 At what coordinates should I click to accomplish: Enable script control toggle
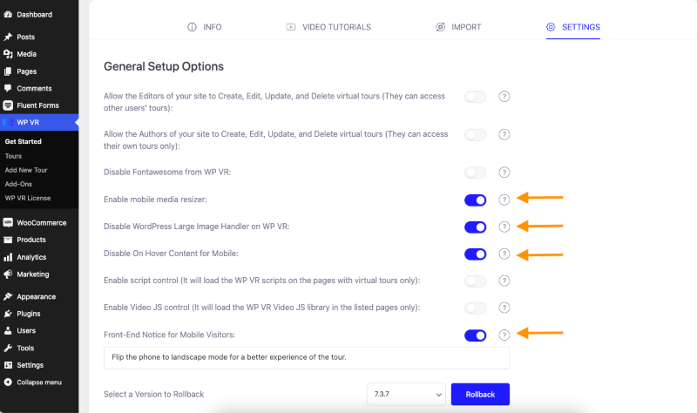pyautogui.click(x=475, y=281)
